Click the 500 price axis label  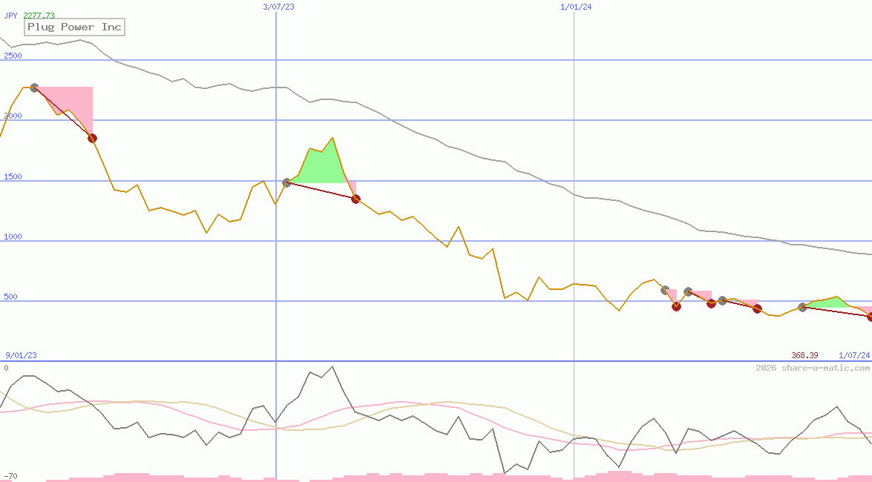tap(10, 297)
